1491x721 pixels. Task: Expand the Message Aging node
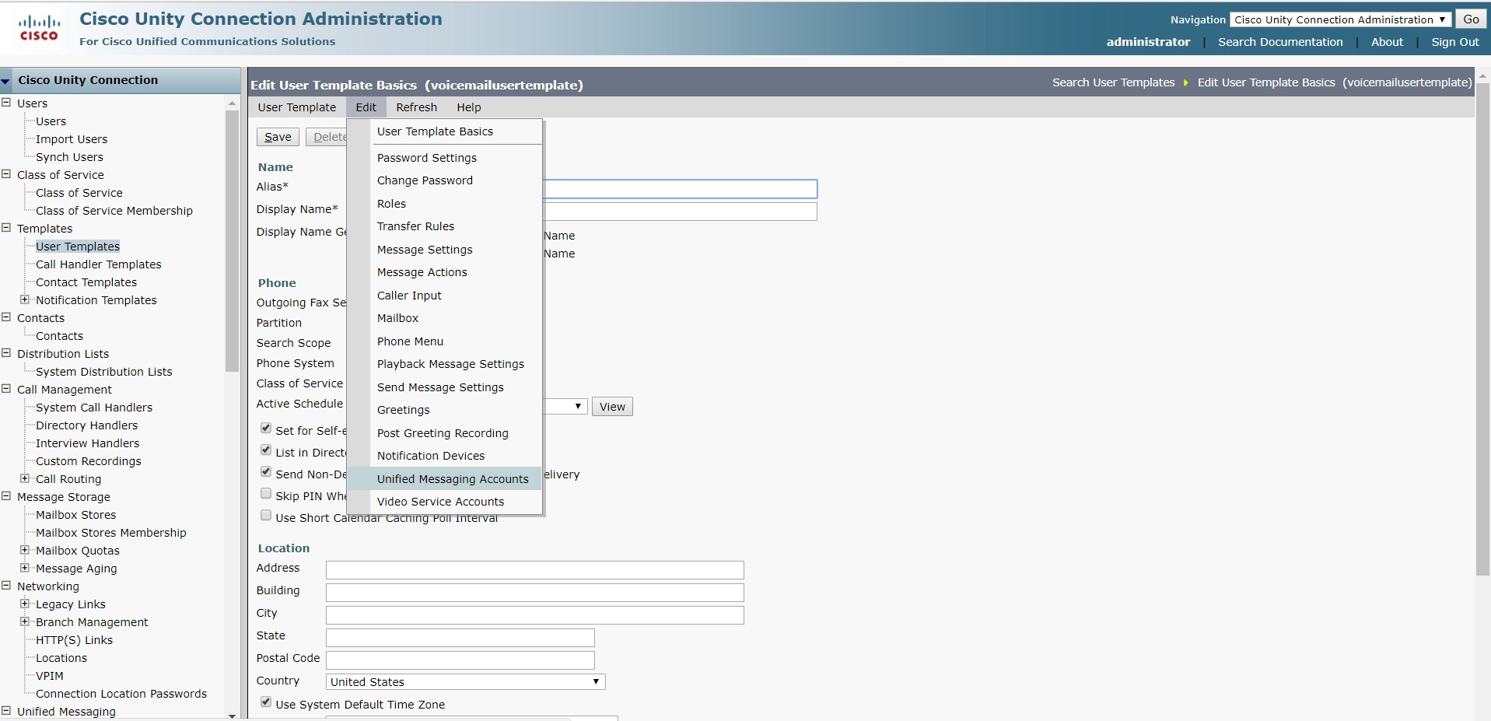(x=25, y=568)
